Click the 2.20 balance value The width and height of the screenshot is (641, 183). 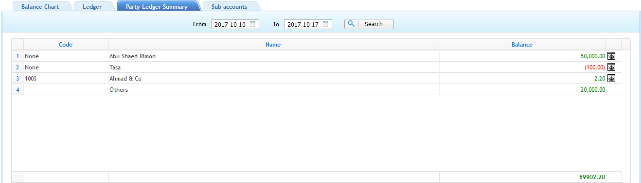click(x=600, y=79)
